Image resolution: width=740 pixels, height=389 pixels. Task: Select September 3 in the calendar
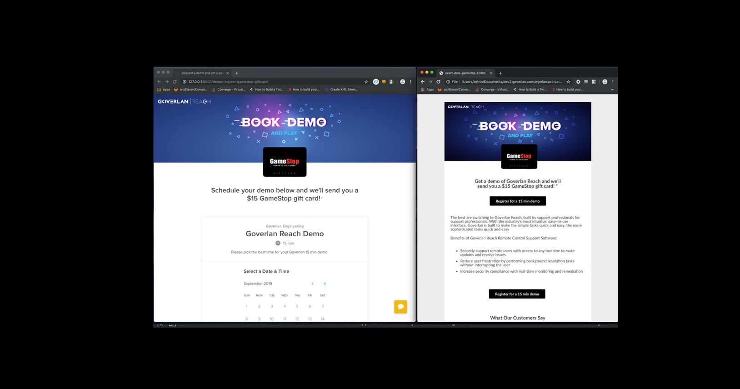tap(272, 306)
